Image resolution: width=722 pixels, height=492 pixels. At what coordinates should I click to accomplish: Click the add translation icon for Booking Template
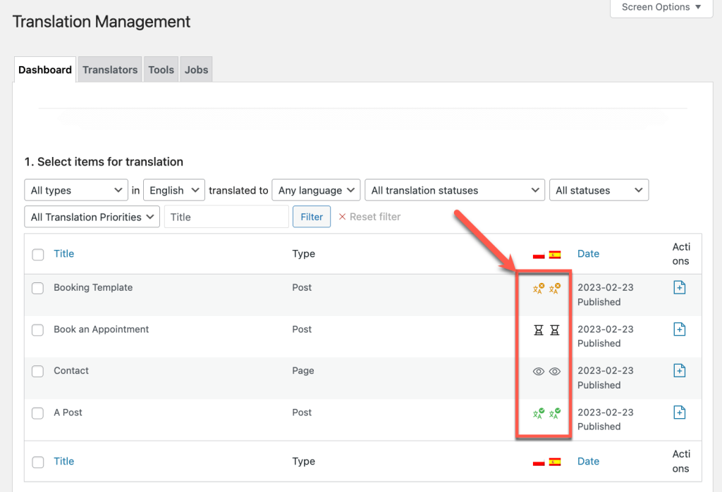pyautogui.click(x=679, y=287)
